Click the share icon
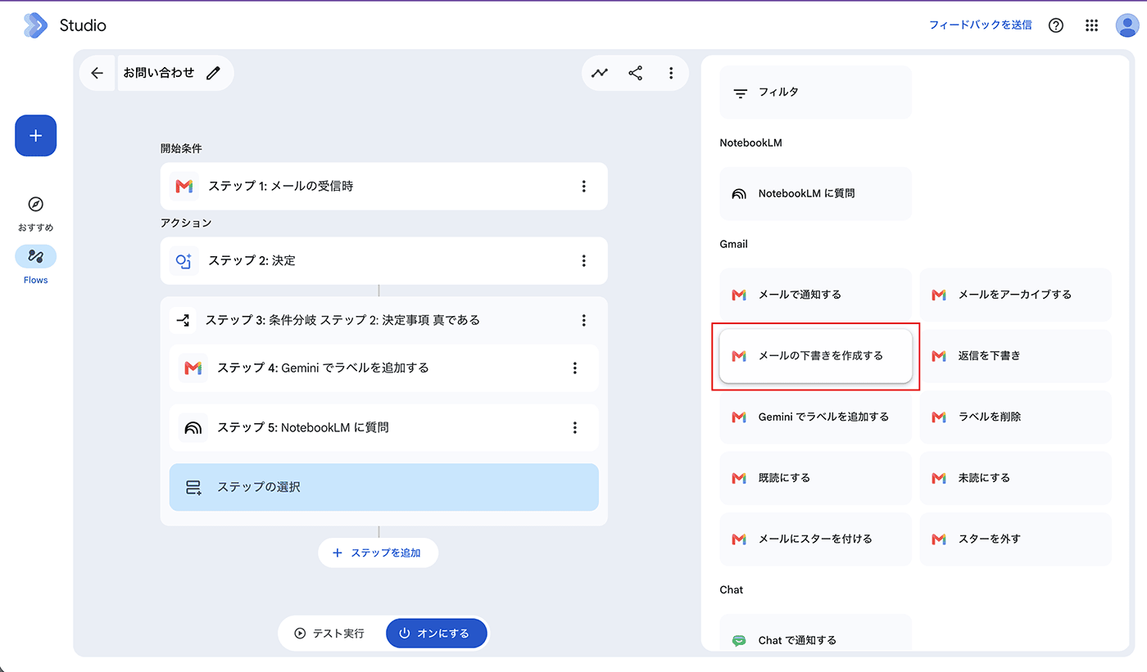The height and width of the screenshot is (672, 1147). 636,73
